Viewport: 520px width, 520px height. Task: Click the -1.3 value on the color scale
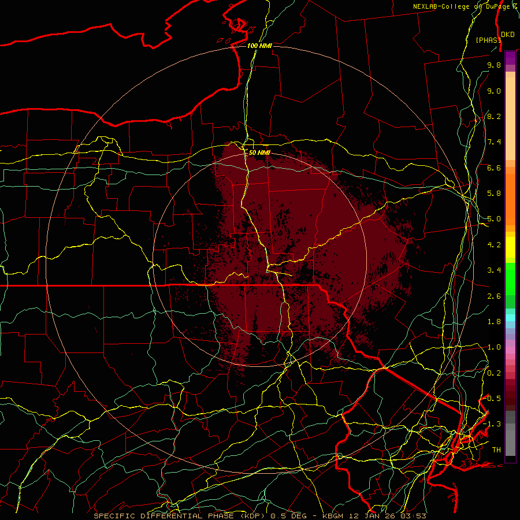(491, 424)
